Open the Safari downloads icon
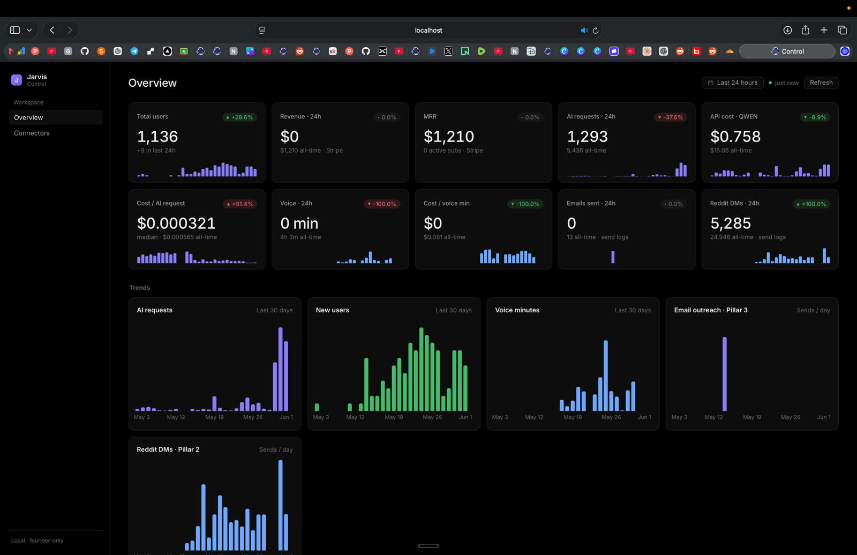The image size is (857, 555). pyautogui.click(x=787, y=30)
